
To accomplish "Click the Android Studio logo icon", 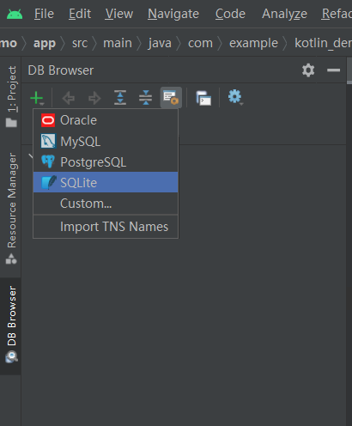I will pos(15,14).
